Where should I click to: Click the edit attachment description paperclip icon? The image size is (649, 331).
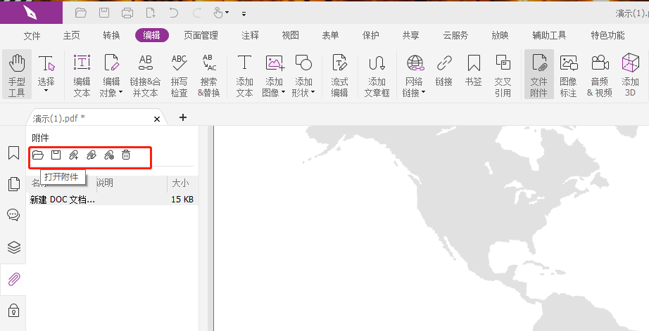92,155
